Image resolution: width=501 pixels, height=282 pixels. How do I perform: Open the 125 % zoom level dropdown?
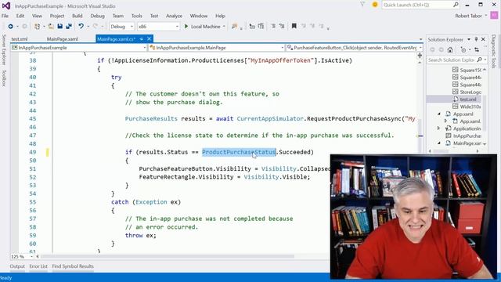[x=31, y=256]
